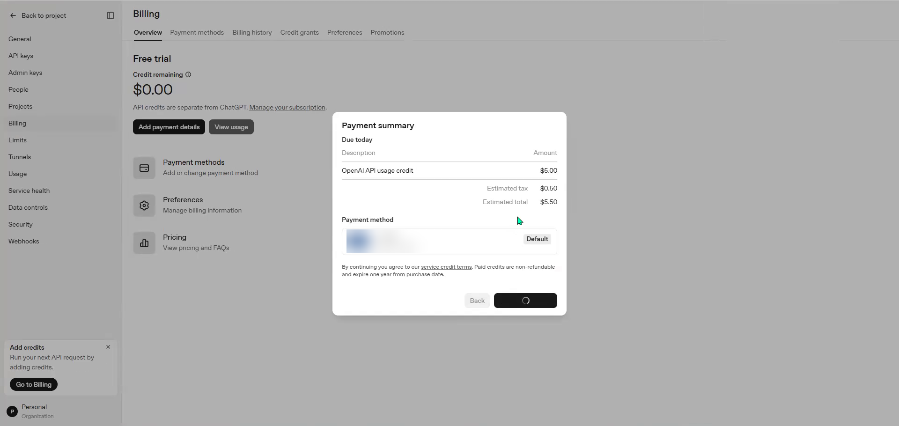Screen dimensions: 899x426
Task: Open the Billing history tab
Action: 252,32
